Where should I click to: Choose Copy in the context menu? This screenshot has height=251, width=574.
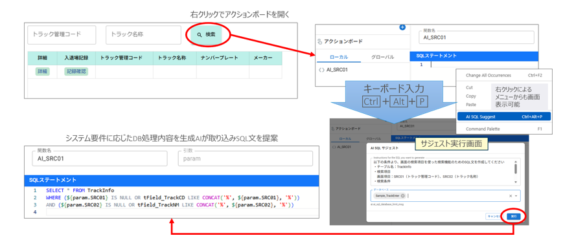471,96
